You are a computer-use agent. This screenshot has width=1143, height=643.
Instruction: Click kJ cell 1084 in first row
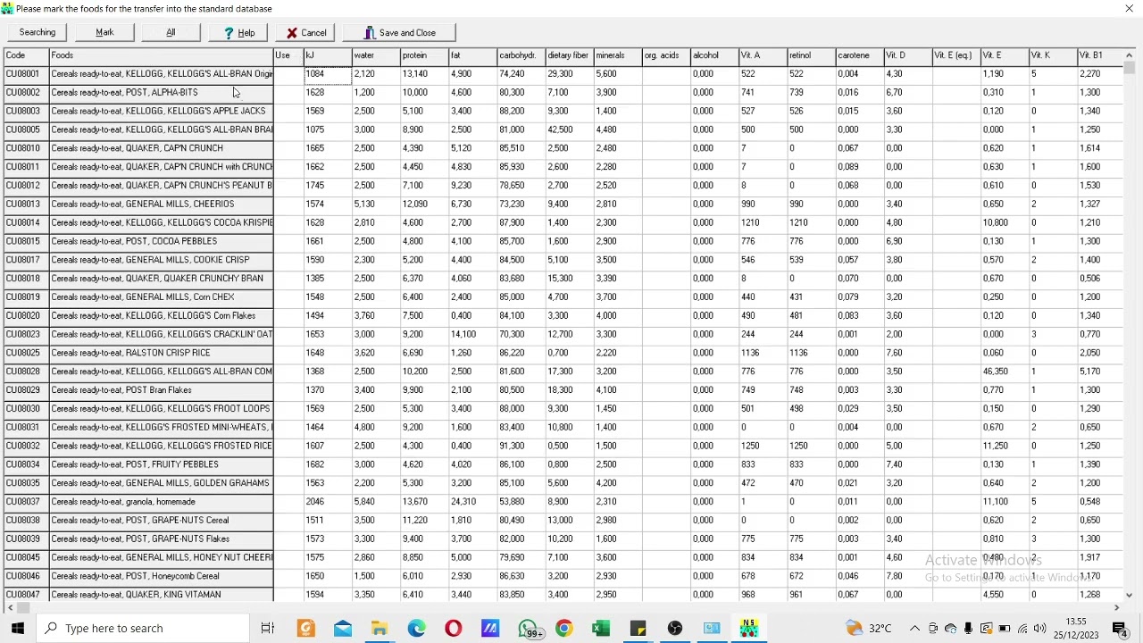click(x=328, y=74)
